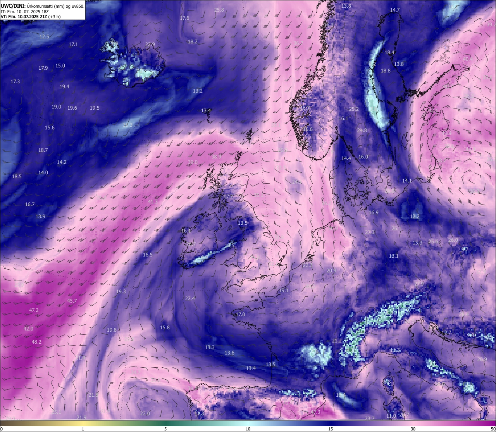Click the 13.6 value label

(229, 353)
